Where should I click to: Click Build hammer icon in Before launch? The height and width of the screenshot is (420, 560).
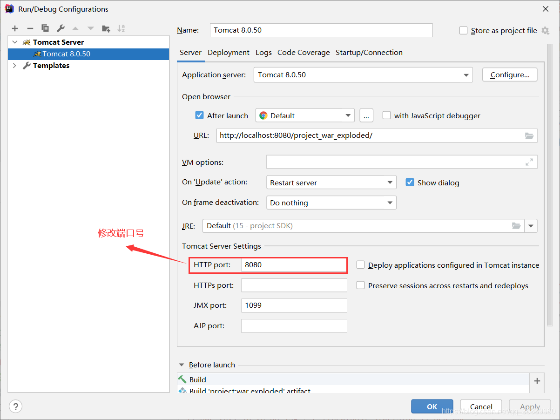[x=182, y=379]
